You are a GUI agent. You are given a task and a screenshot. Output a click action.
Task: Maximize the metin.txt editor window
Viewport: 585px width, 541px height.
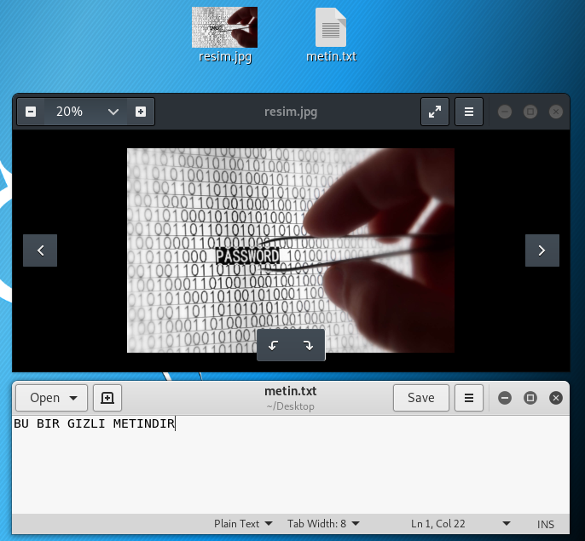coord(530,398)
